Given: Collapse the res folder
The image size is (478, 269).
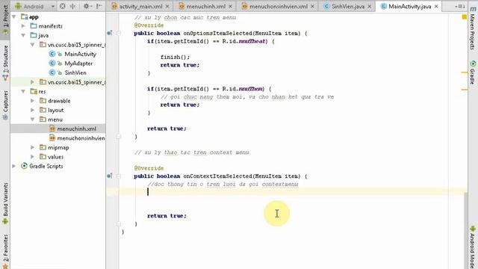Looking at the screenshot, I should pos(23,91).
